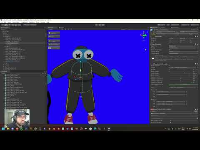Click the Unity icon in the taskbar

point(109,129)
